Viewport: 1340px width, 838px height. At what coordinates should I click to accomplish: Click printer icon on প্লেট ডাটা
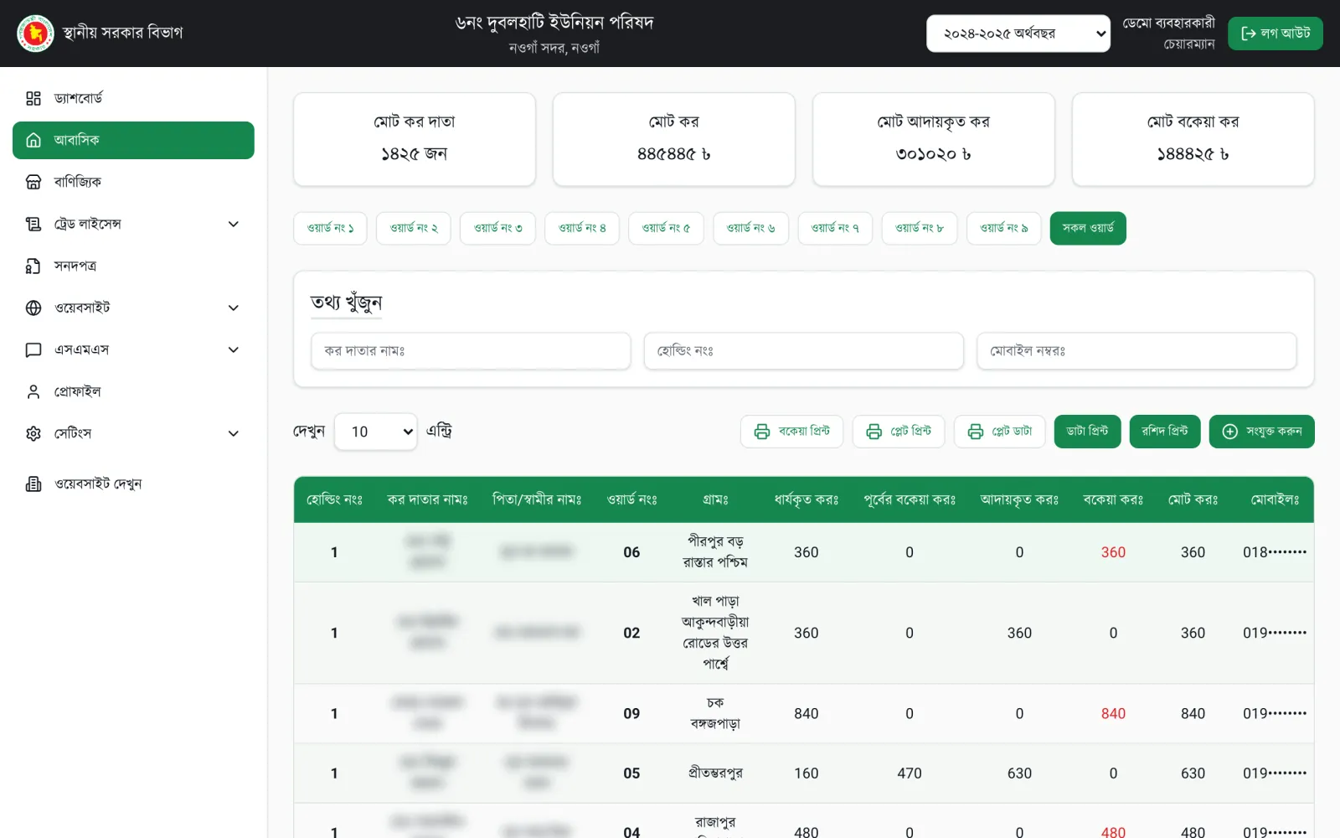click(976, 432)
